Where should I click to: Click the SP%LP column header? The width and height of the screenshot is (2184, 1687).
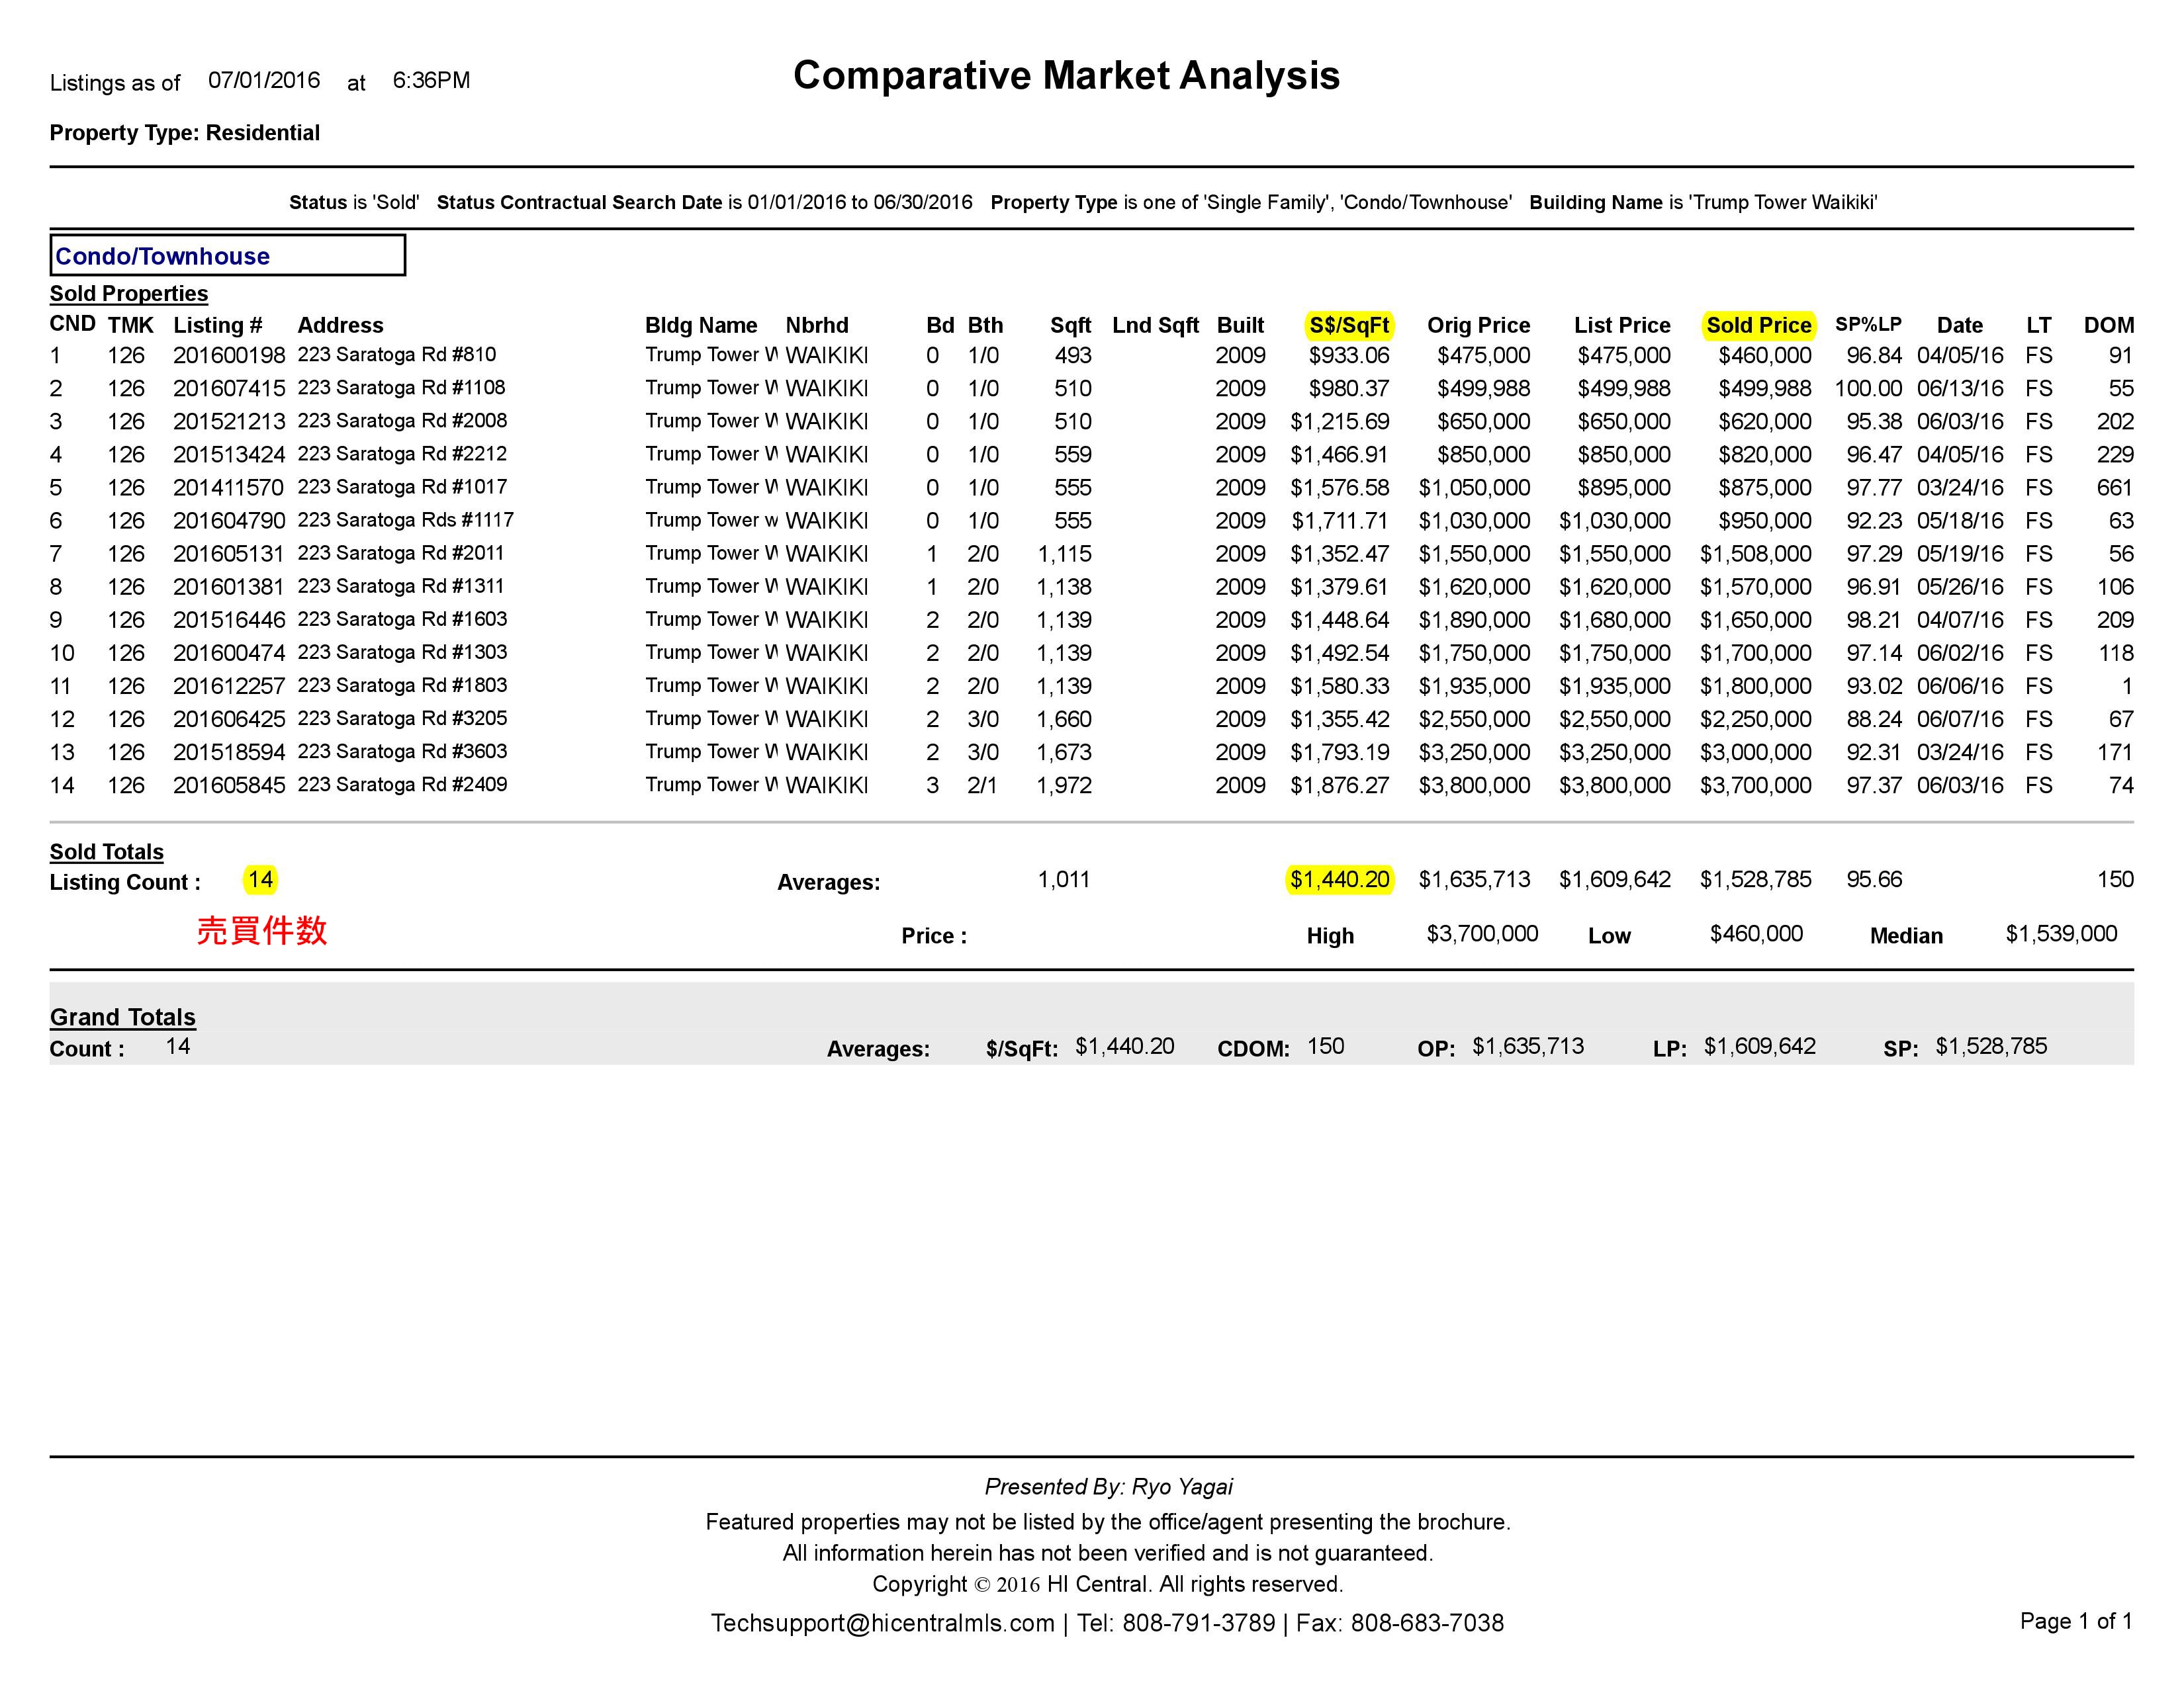pos(1868,324)
